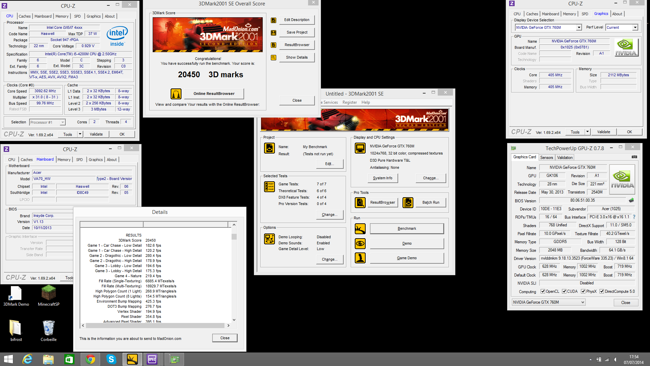Click Change... under Selected Tests
Image resolution: width=650 pixels, height=366 pixels.
click(329, 215)
